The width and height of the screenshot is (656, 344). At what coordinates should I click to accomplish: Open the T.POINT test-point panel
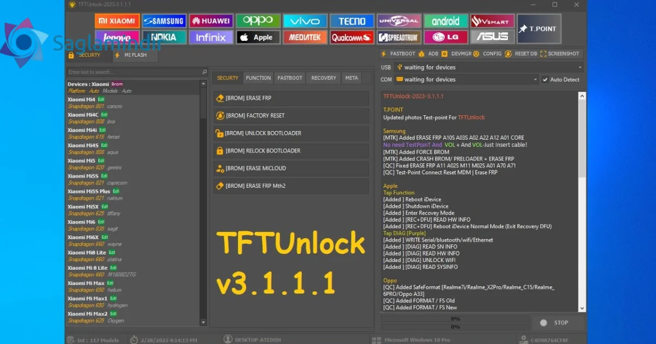click(x=539, y=29)
